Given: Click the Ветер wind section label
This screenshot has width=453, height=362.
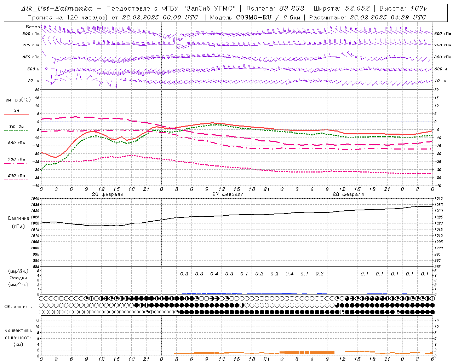Looking at the screenshot, I should [33, 27].
